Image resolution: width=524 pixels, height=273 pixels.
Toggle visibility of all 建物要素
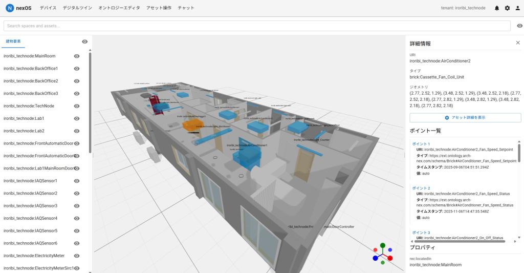point(85,41)
